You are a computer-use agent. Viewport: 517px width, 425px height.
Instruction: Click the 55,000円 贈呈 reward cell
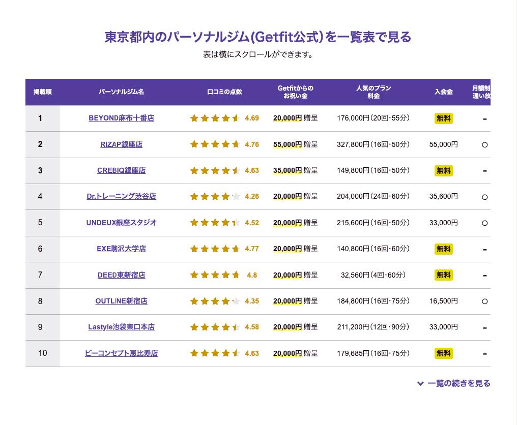[296, 144]
